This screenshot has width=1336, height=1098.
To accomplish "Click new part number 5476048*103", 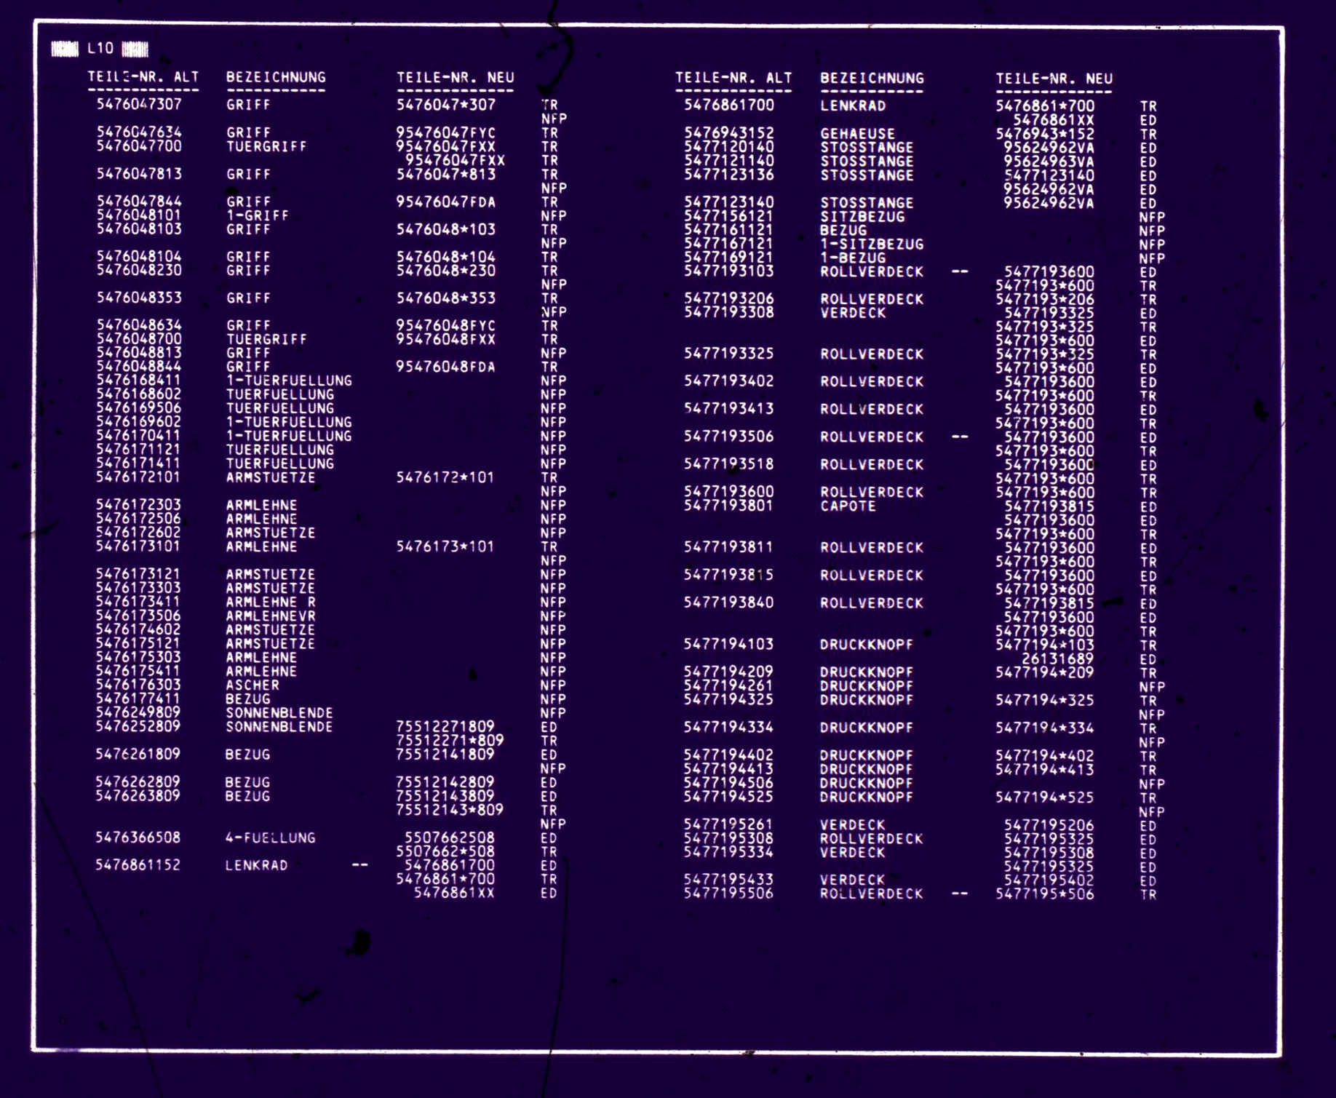I will (446, 229).
